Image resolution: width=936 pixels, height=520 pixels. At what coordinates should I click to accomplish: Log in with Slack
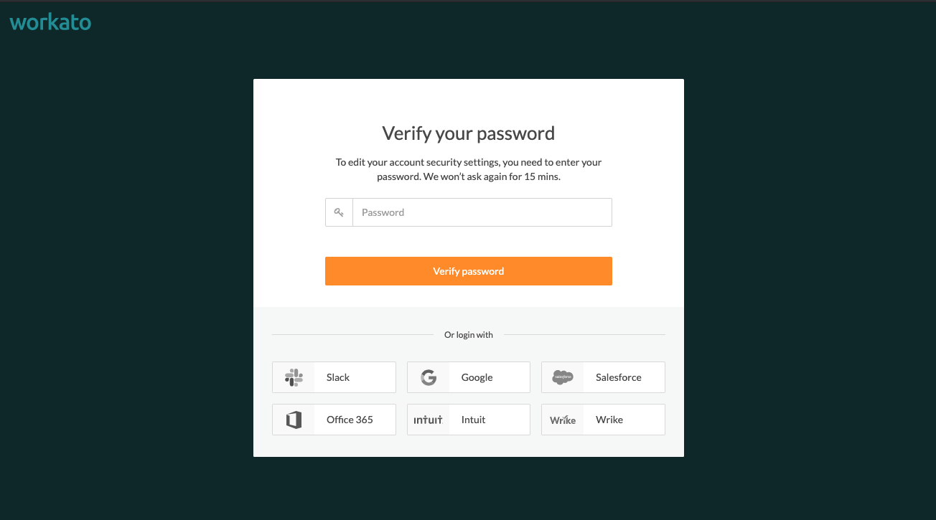point(334,377)
